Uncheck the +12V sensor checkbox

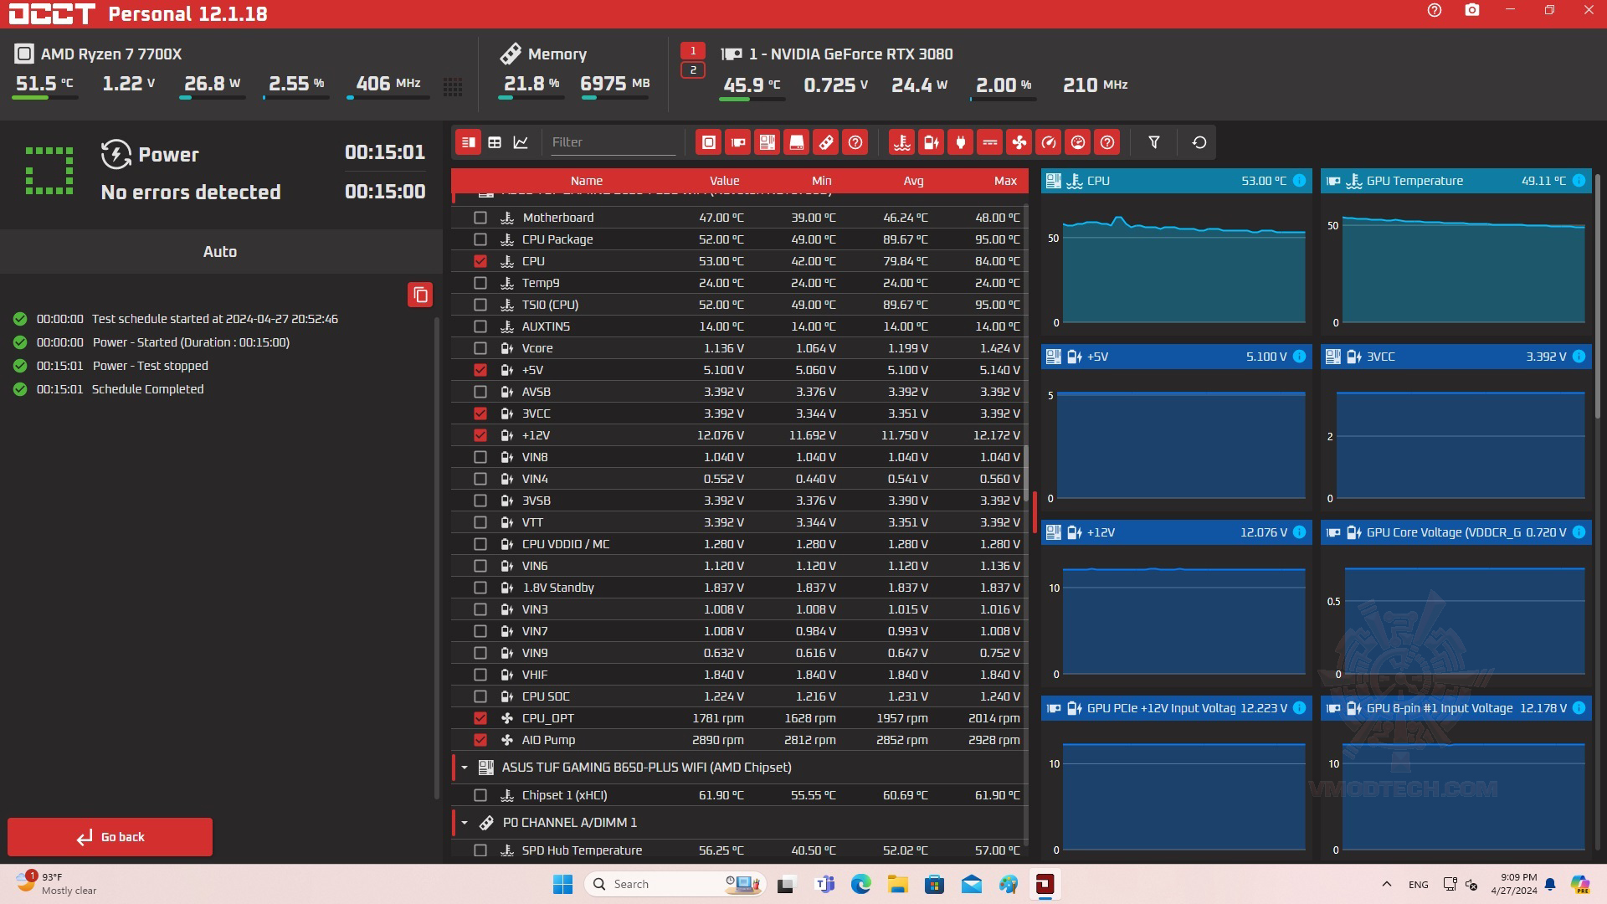(x=480, y=435)
